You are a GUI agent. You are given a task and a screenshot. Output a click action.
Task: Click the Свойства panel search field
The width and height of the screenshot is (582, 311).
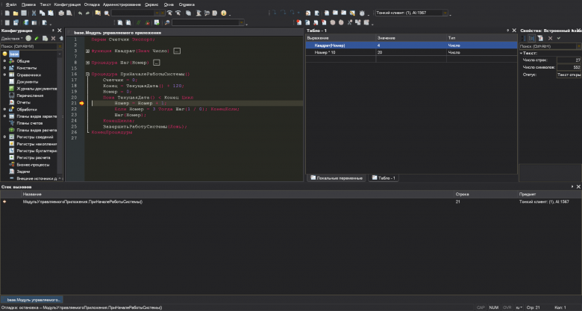[548, 46]
